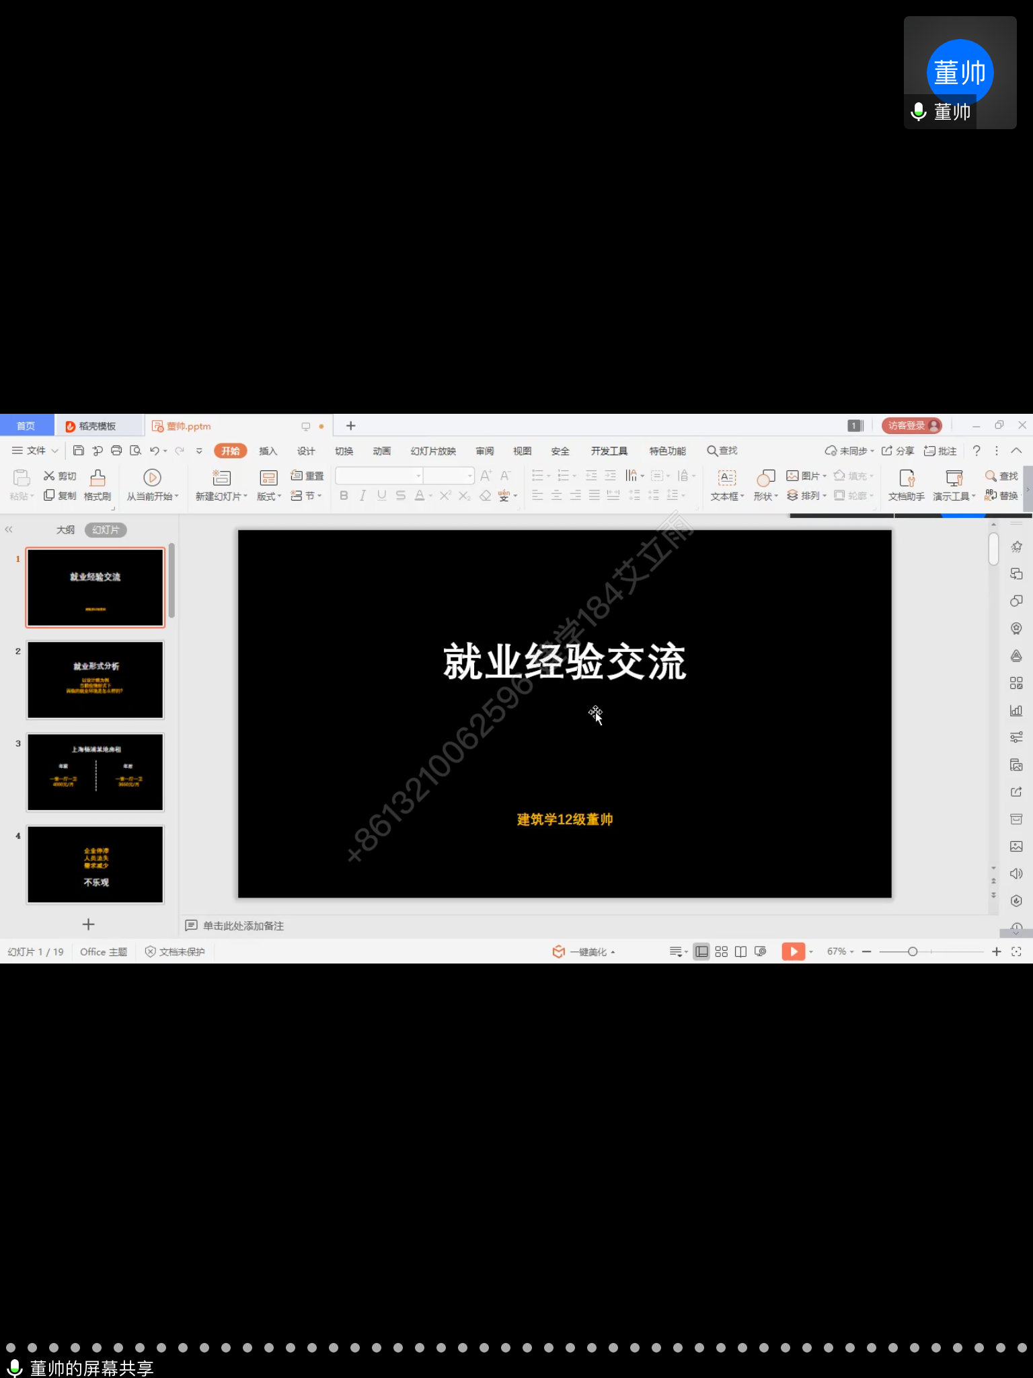Click the slide sorter grid view icon
Viewport: 1033px width, 1378px height.
(x=721, y=951)
